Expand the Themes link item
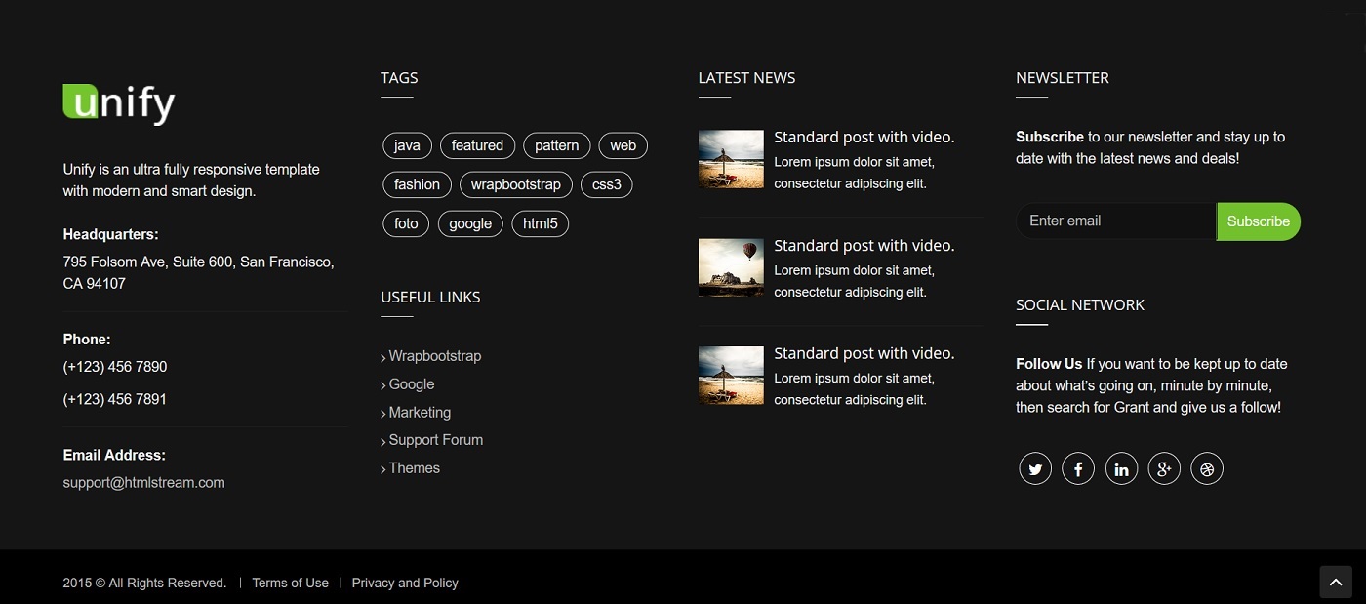The width and height of the screenshot is (1366, 604). (x=414, y=468)
